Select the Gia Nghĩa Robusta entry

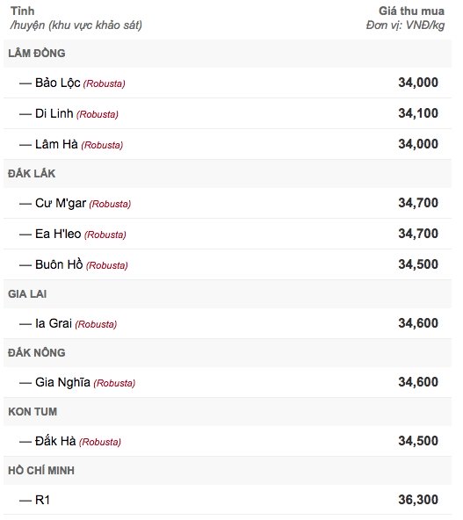[228, 382]
